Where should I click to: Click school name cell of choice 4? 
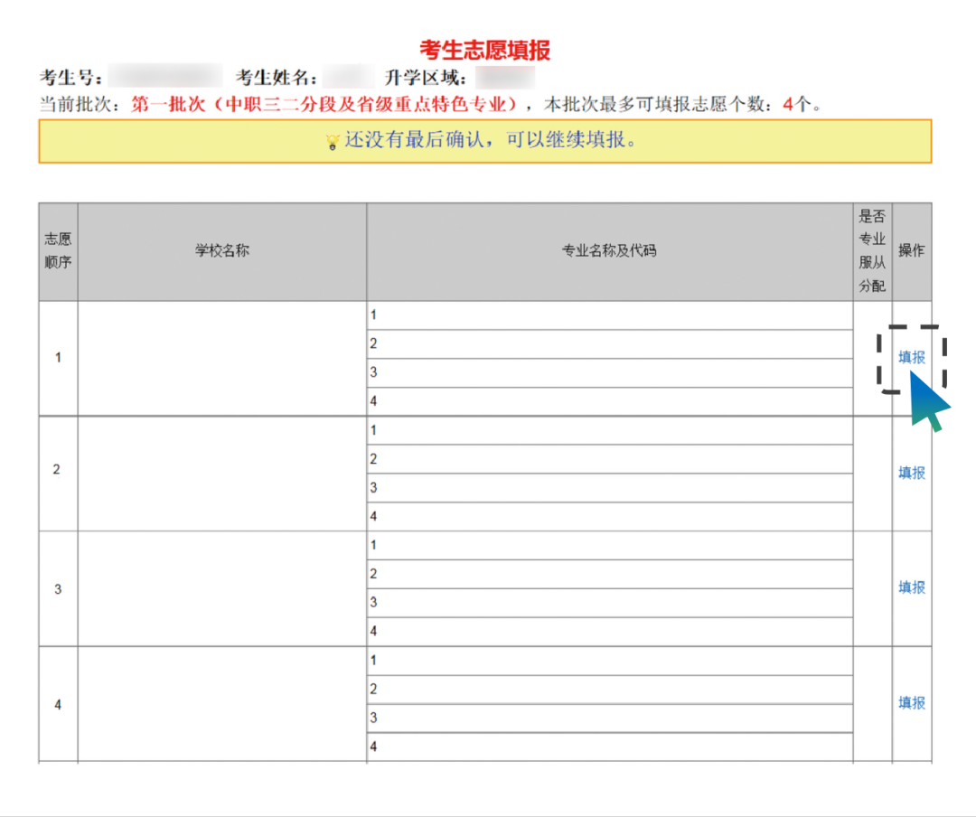[x=221, y=703]
